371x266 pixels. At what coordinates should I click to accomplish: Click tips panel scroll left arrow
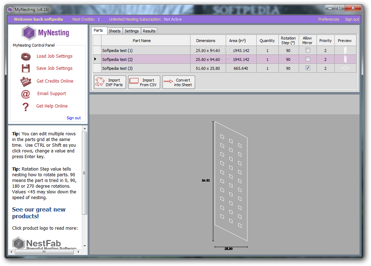pos(11,252)
